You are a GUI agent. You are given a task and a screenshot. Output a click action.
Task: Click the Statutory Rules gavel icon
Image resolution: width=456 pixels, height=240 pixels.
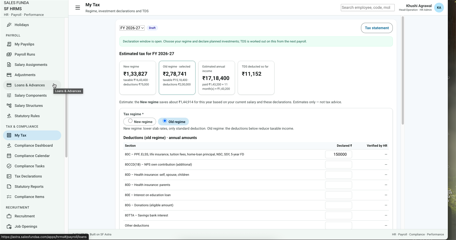pyautogui.click(x=9, y=116)
